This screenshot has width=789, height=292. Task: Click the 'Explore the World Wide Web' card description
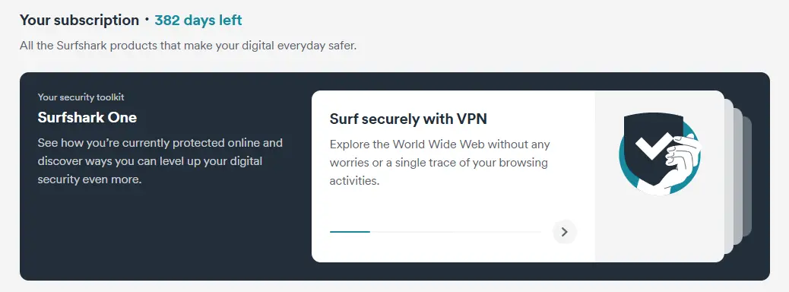[440, 163]
